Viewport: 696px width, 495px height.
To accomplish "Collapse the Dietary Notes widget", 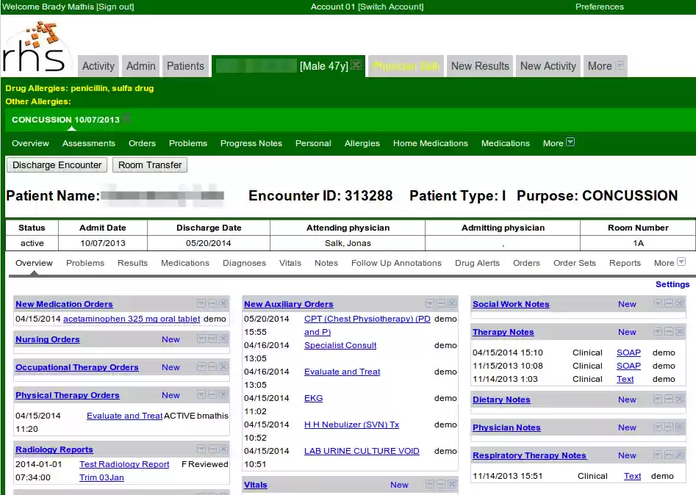I will (668, 400).
